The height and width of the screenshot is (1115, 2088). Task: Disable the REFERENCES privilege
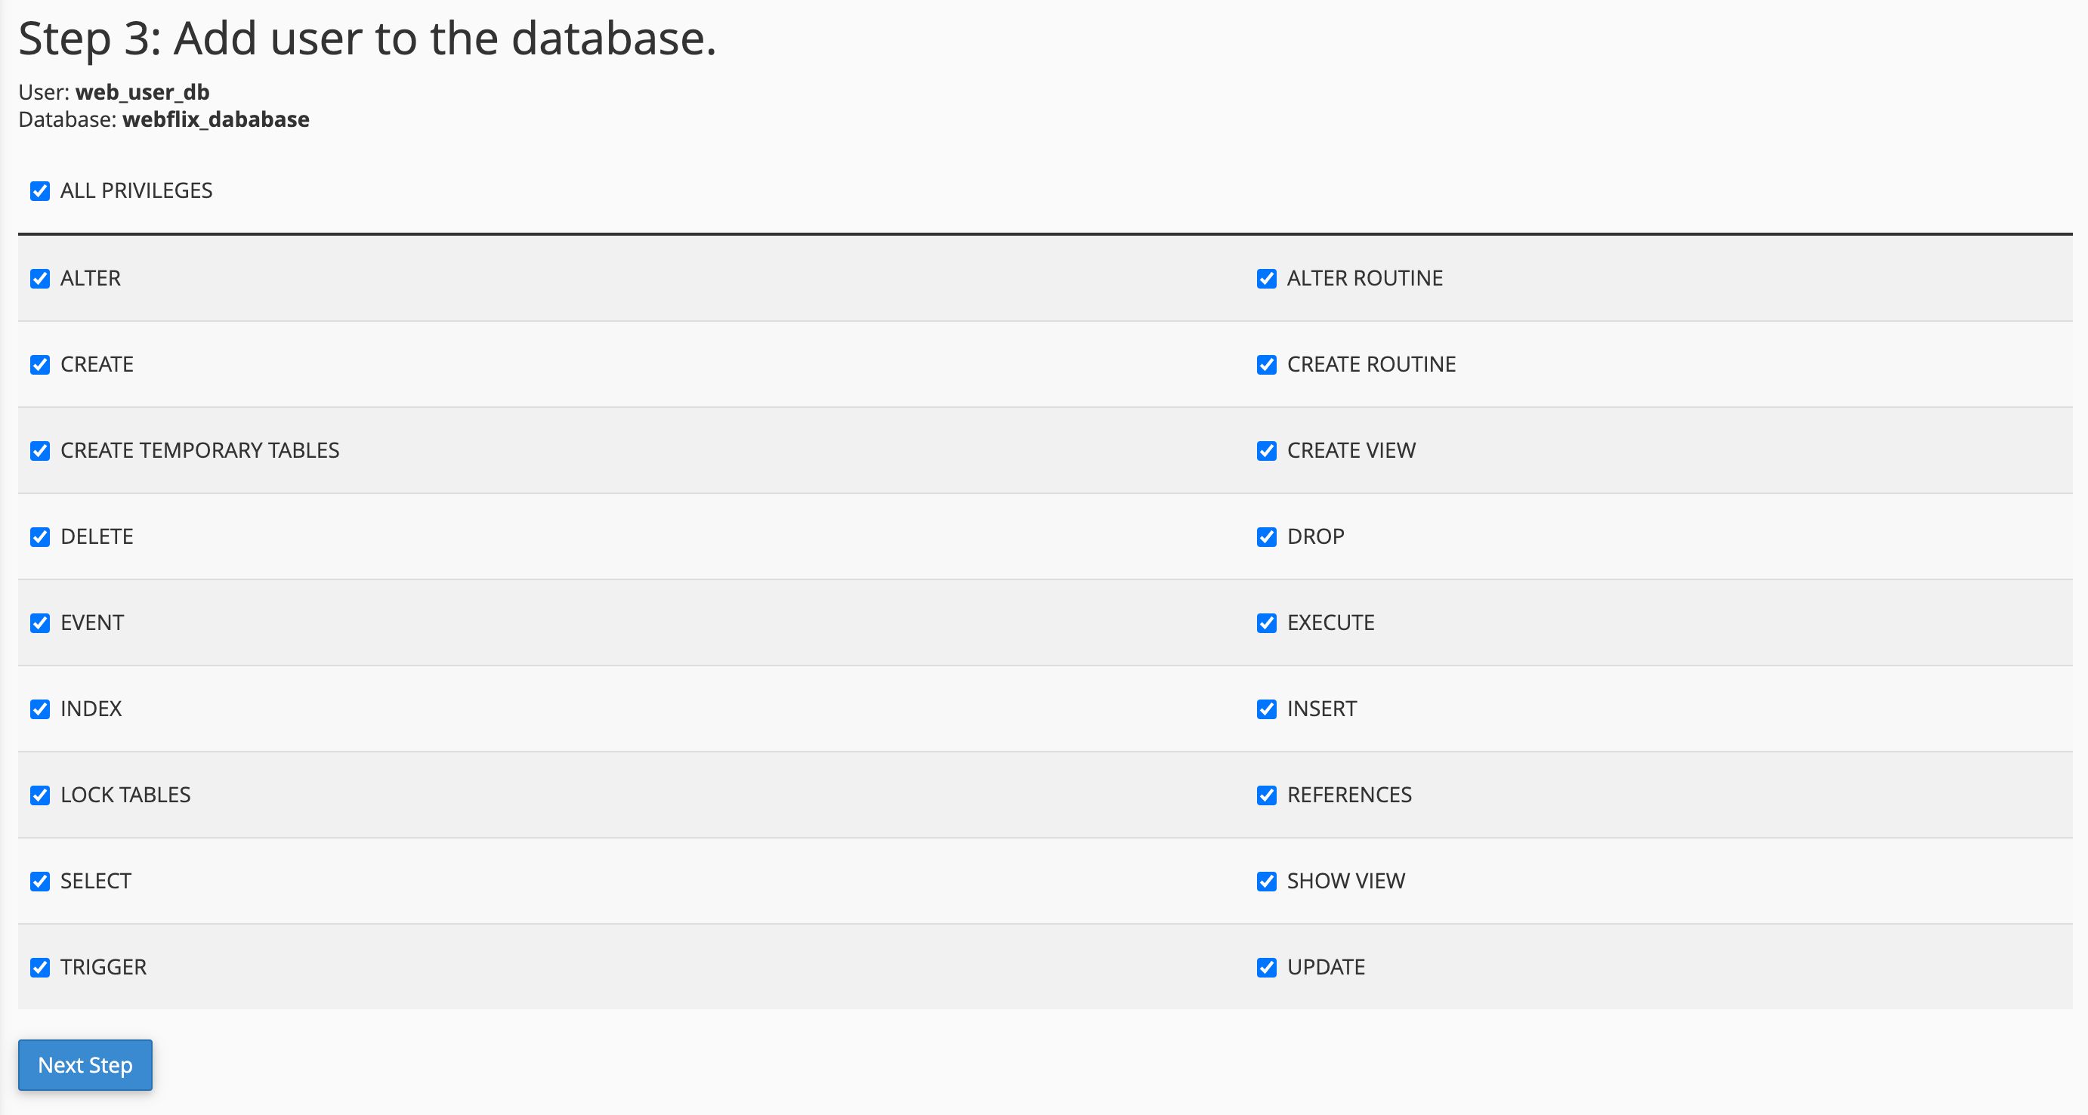[1266, 795]
